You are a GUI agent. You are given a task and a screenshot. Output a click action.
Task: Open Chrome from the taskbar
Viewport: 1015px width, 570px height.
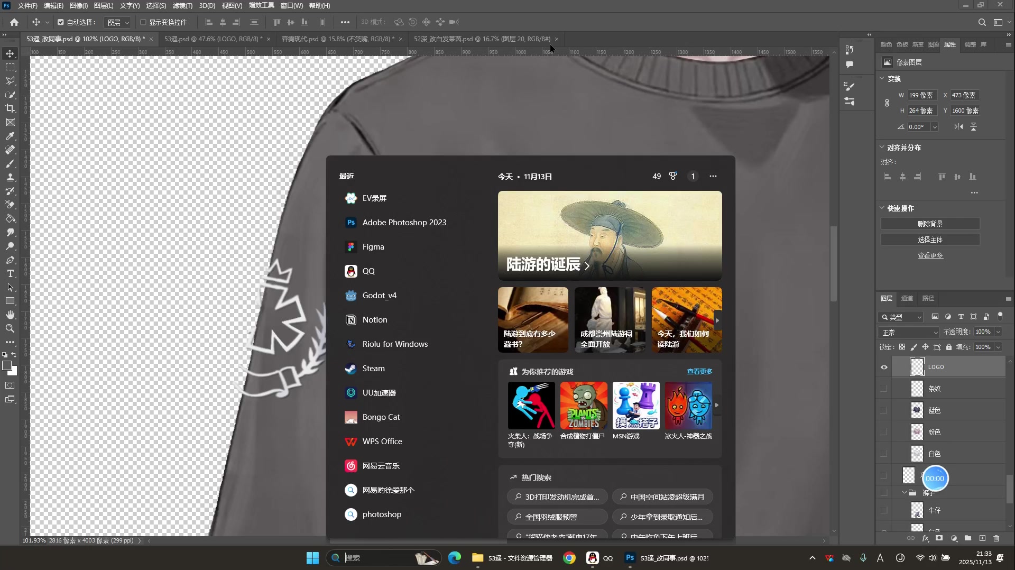(x=569, y=558)
